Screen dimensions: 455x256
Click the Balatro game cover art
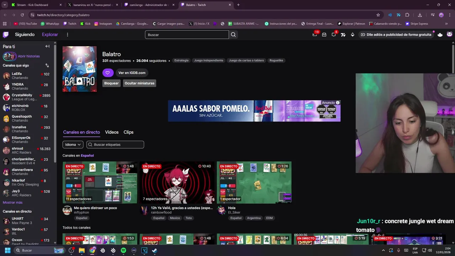80,69
